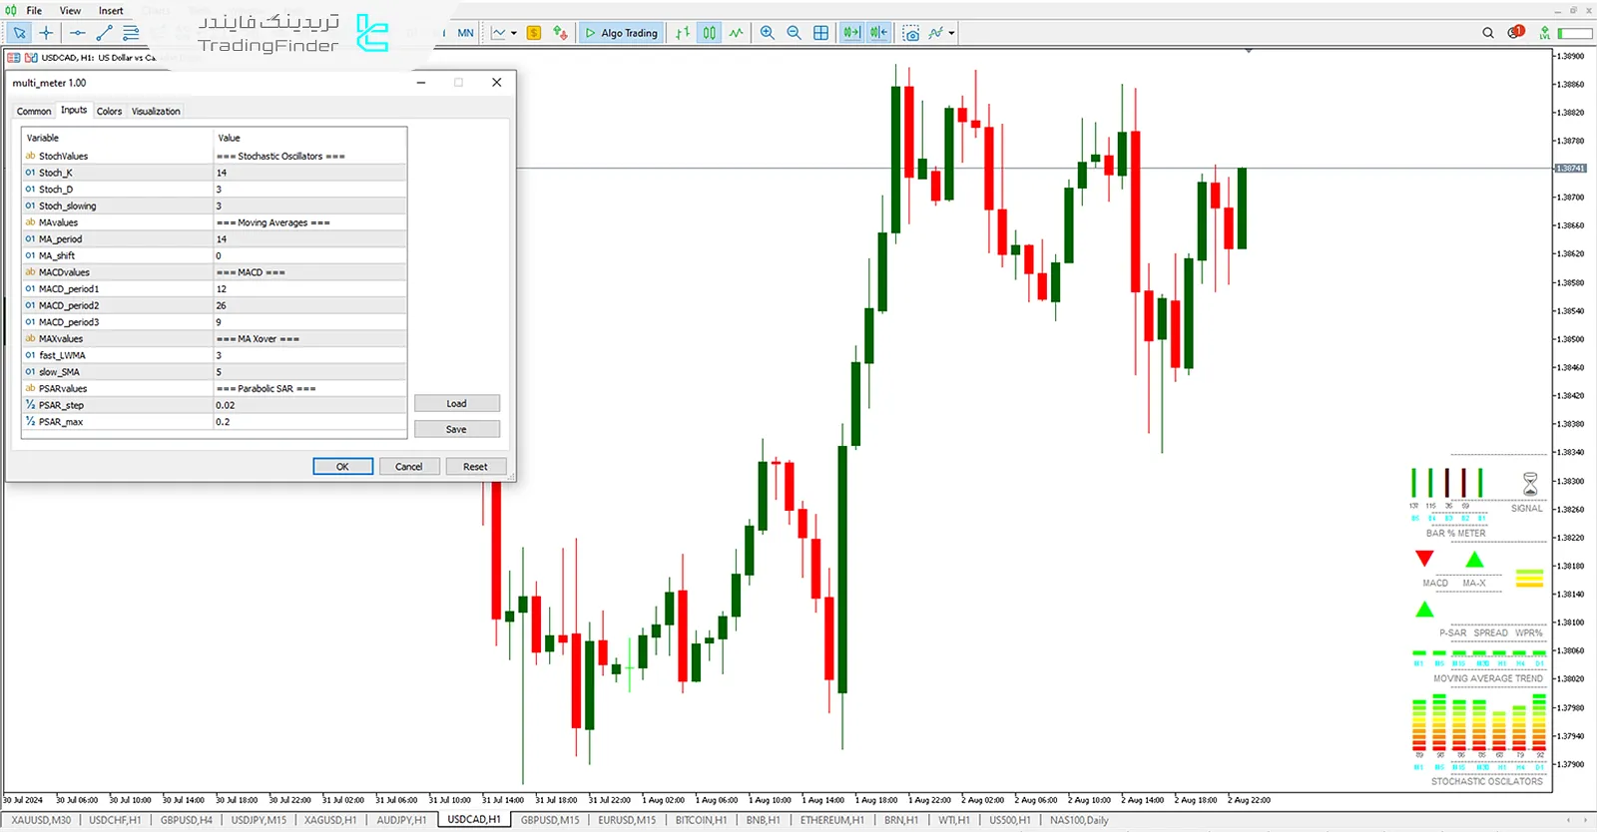Switch chart to bar chart style

(682, 33)
